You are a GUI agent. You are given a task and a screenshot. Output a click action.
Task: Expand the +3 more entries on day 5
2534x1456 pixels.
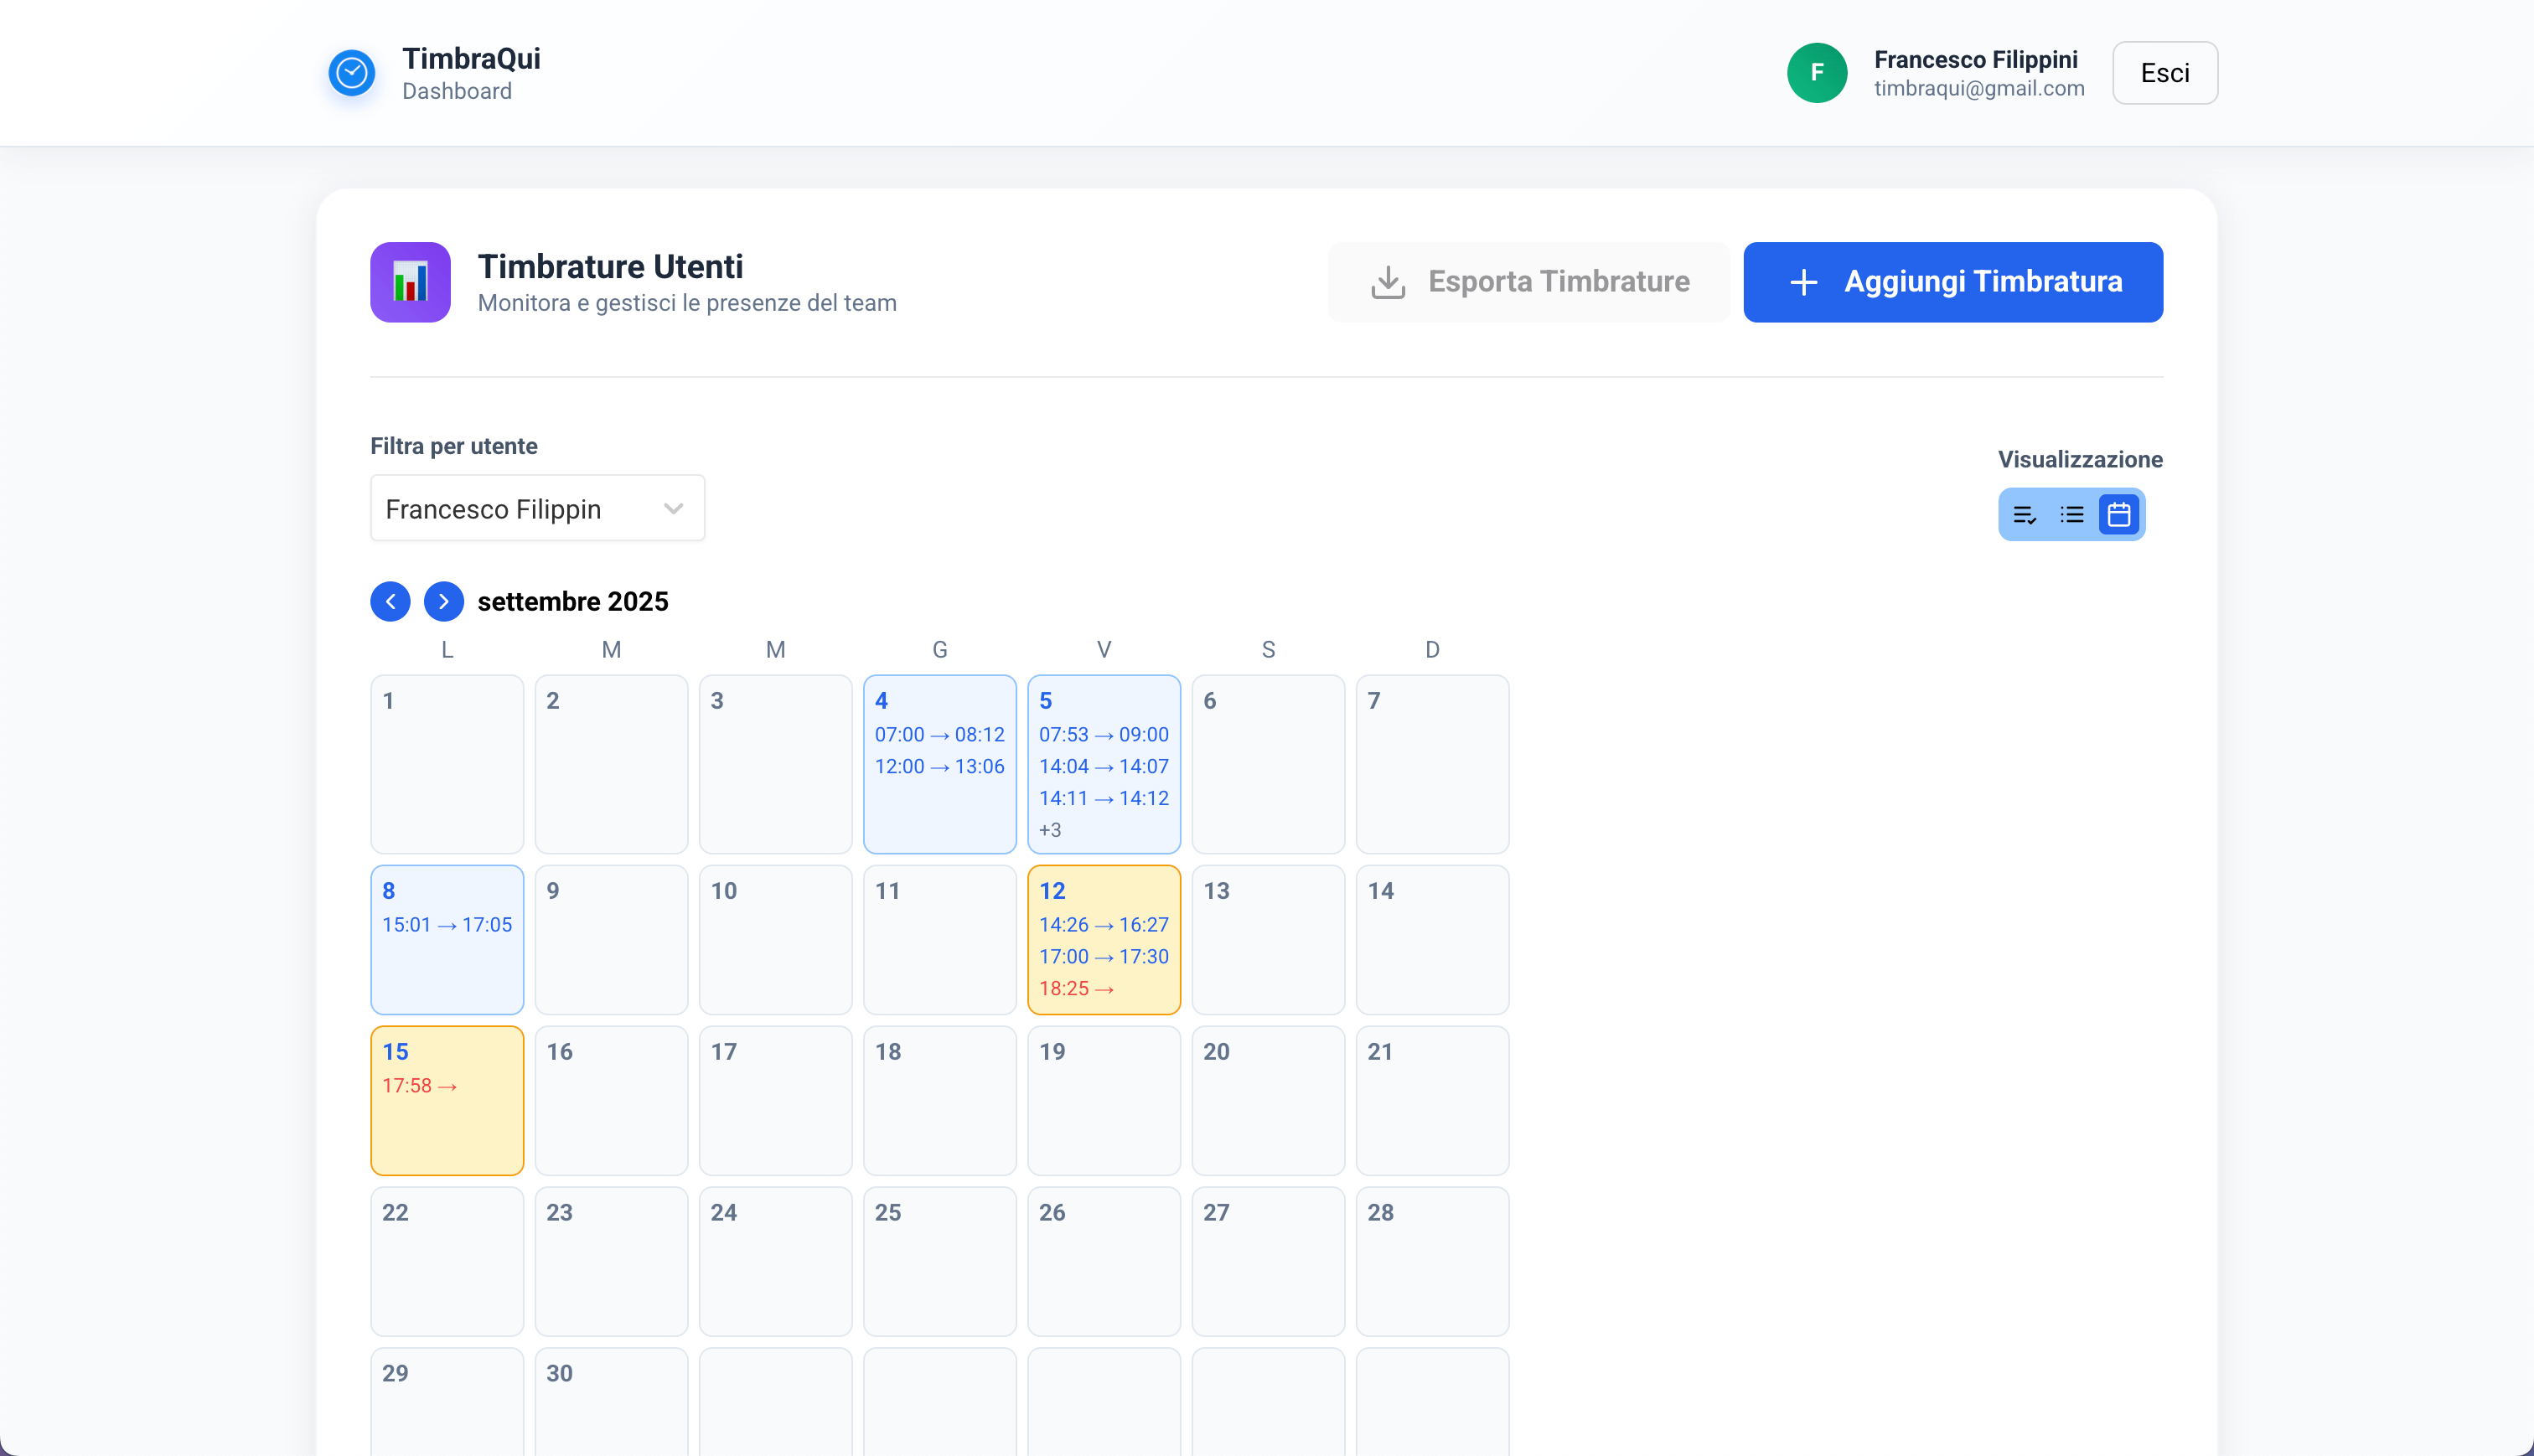click(x=1050, y=829)
